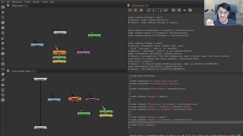243x136 pixels.
Task: Open the Views nodes eye icon
Action: coord(3,69)
